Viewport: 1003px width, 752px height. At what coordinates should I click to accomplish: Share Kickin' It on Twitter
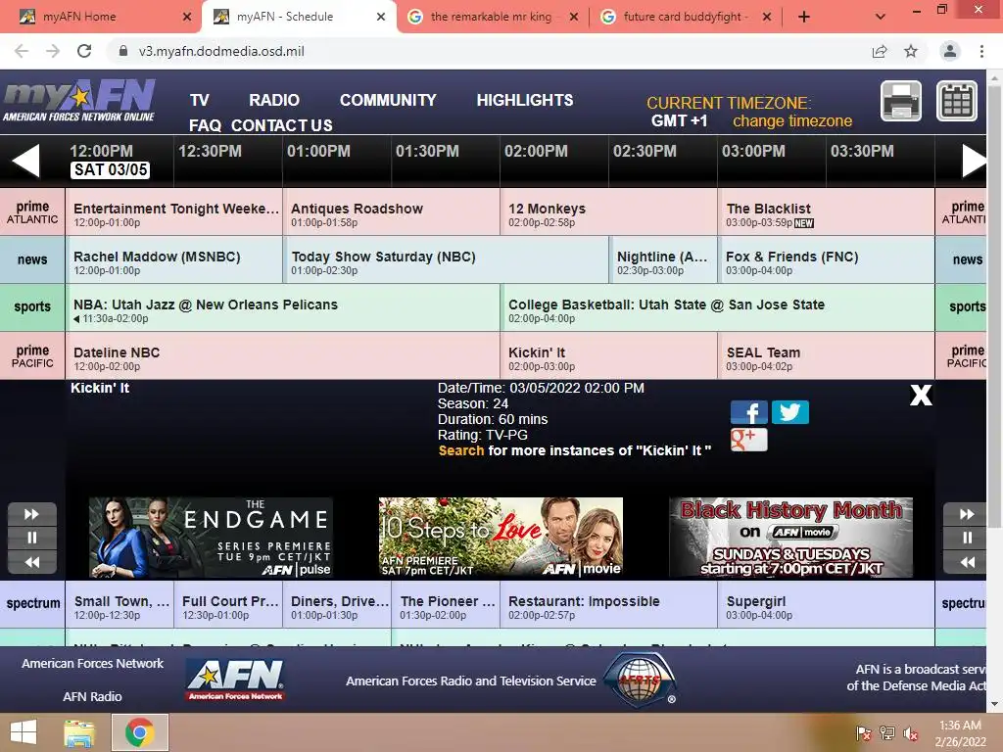pos(790,412)
